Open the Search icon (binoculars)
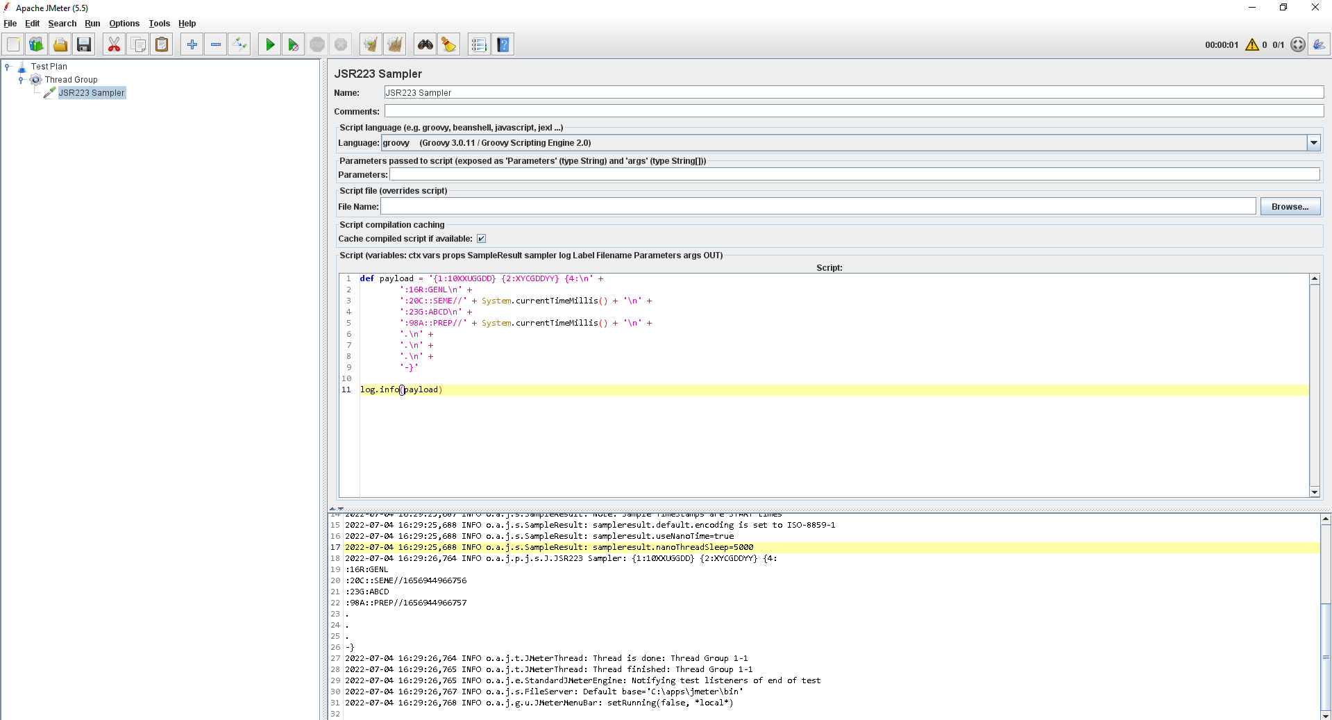Screen dimensions: 1332x720 click(424, 44)
